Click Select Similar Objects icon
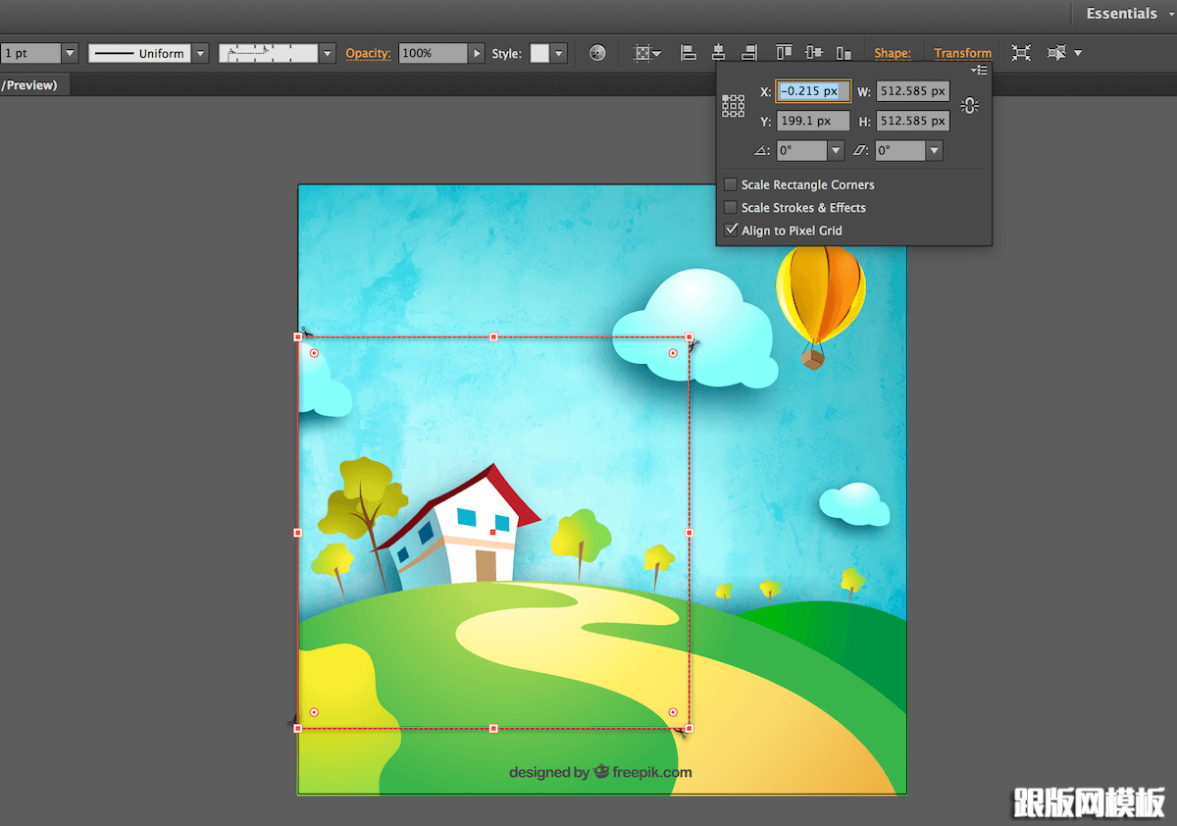Screen dimensions: 1177x826 pos(1056,53)
